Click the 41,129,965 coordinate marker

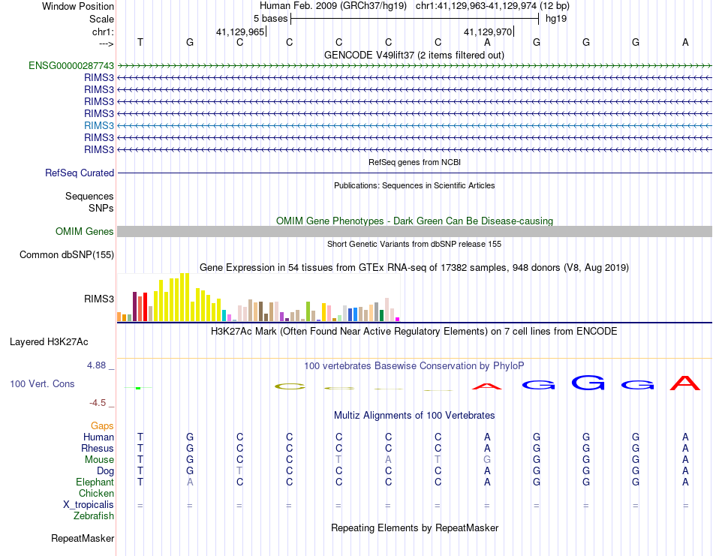pyautogui.click(x=240, y=32)
